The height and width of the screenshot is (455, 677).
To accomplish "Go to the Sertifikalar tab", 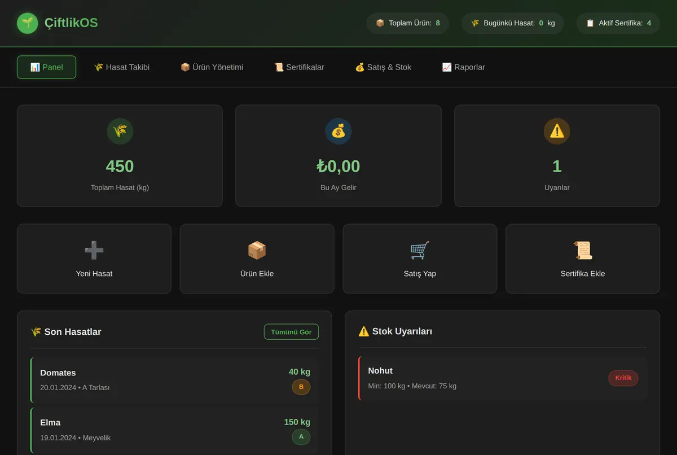I will coord(299,67).
